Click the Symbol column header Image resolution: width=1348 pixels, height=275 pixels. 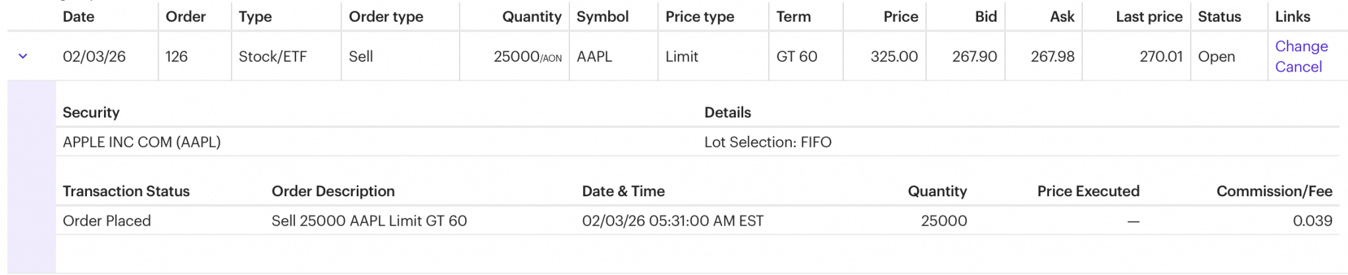[602, 17]
